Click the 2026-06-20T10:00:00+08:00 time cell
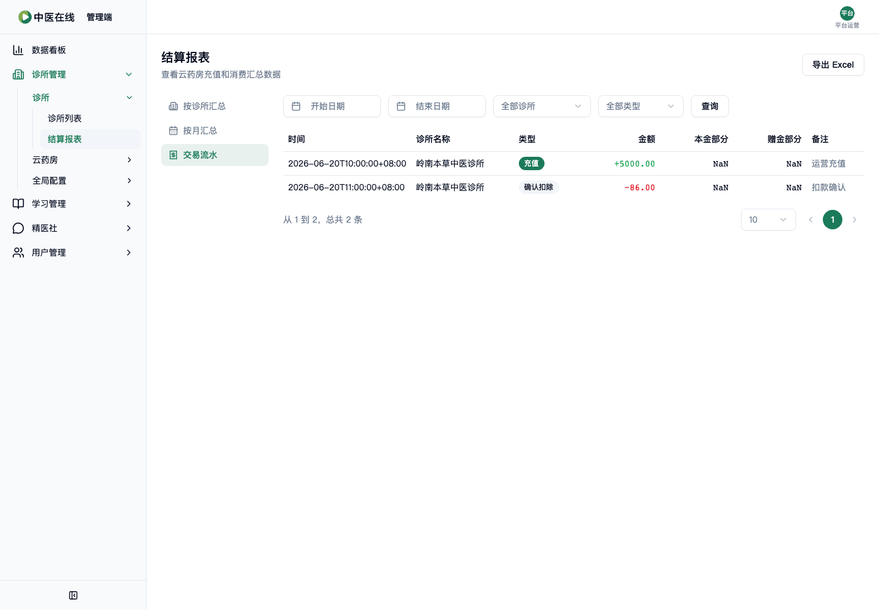879x610 pixels. [347, 163]
